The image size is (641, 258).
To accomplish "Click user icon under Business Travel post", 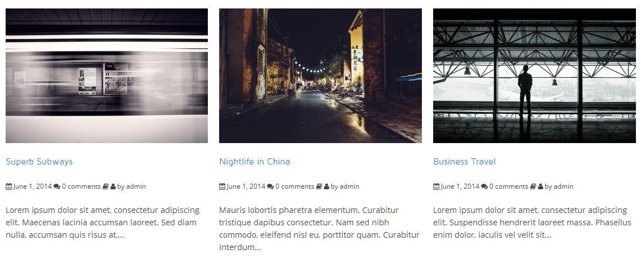I will pyautogui.click(x=540, y=186).
